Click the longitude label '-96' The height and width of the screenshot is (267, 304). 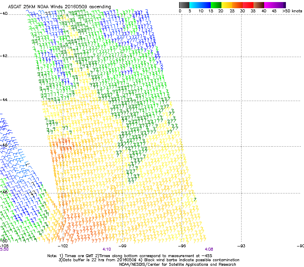pyautogui.click(x=182, y=246)
